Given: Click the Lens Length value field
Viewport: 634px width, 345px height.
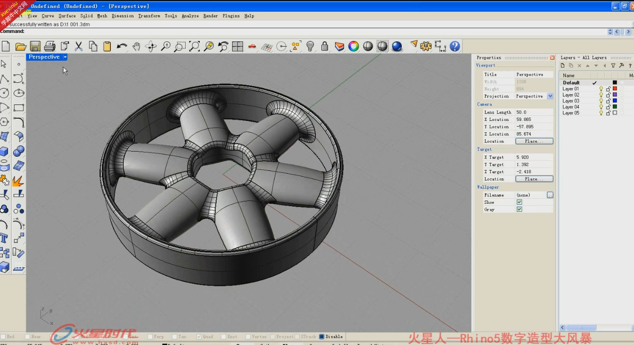Looking at the screenshot, I should pyautogui.click(x=534, y=112).
